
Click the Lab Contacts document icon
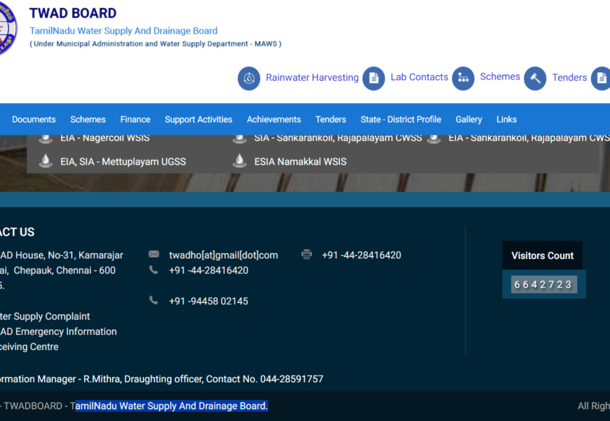(374, 78)
